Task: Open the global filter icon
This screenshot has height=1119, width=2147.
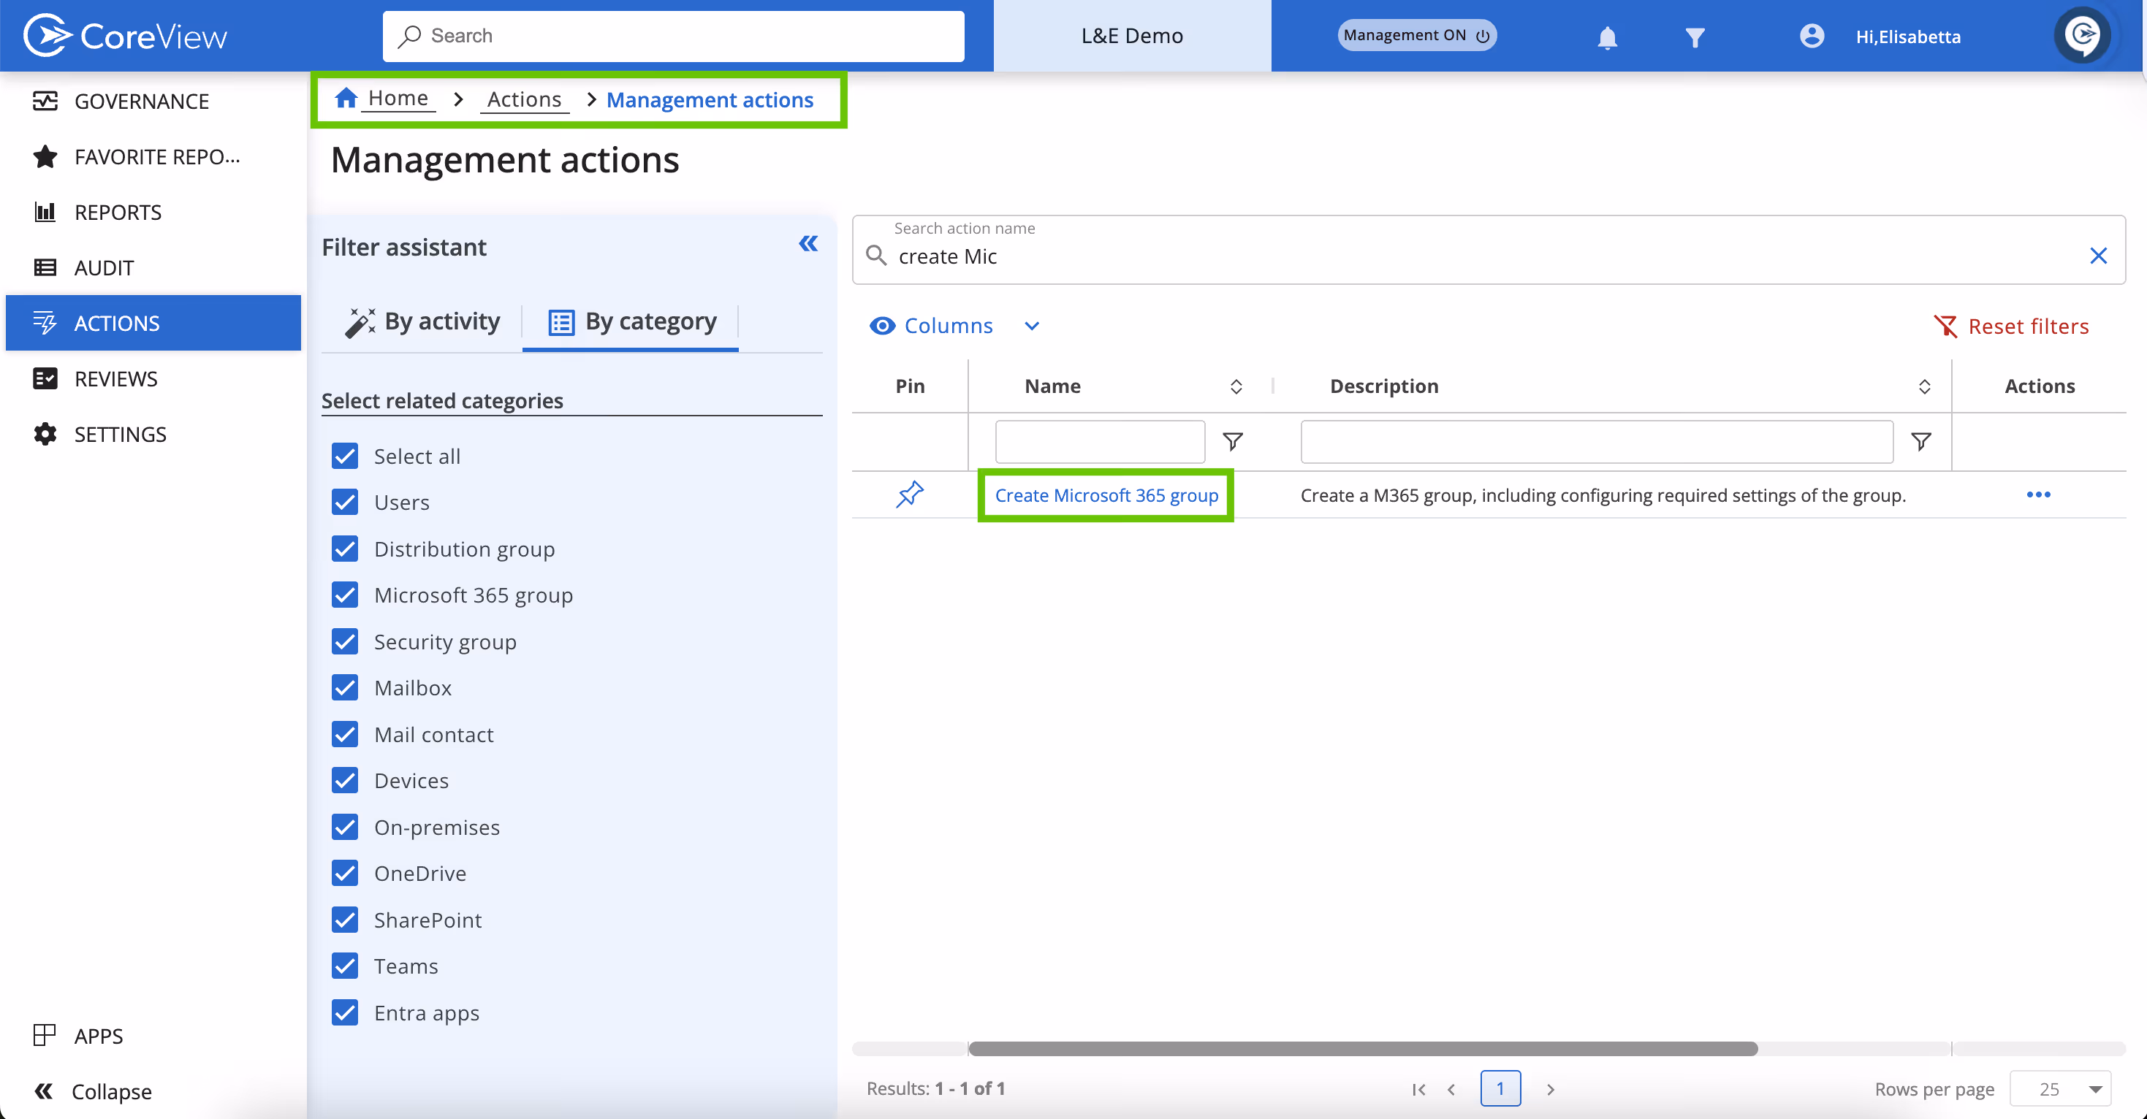Action: click(1695, 37)
